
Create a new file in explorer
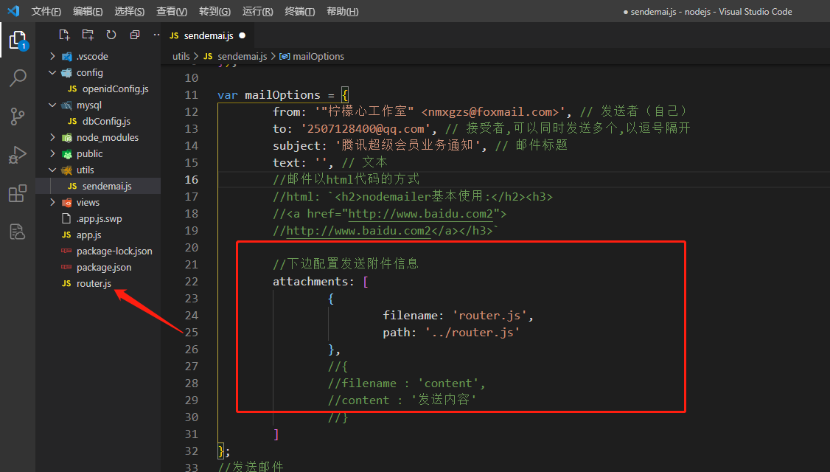65,35
